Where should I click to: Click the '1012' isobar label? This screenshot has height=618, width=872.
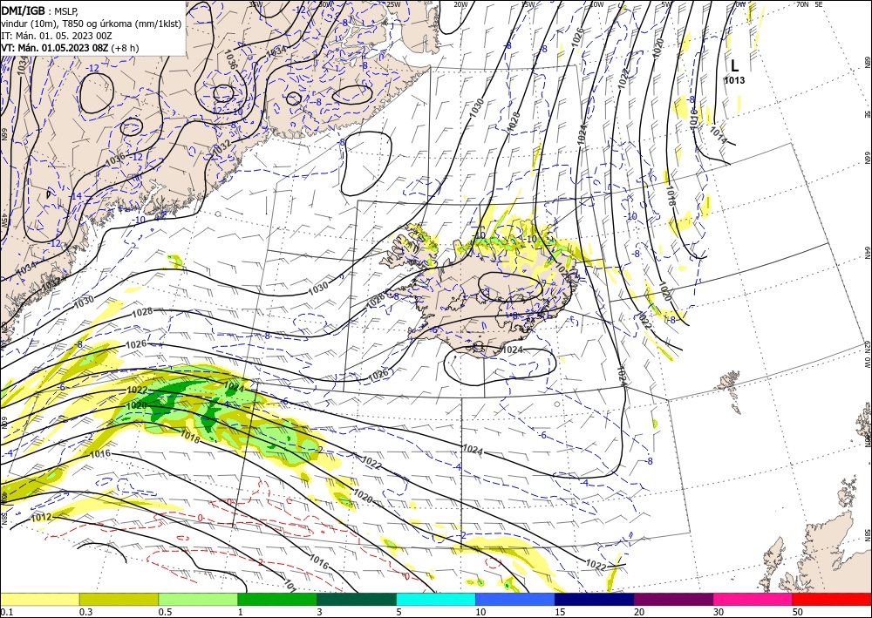pyautogui.click(x=41, y=518)
